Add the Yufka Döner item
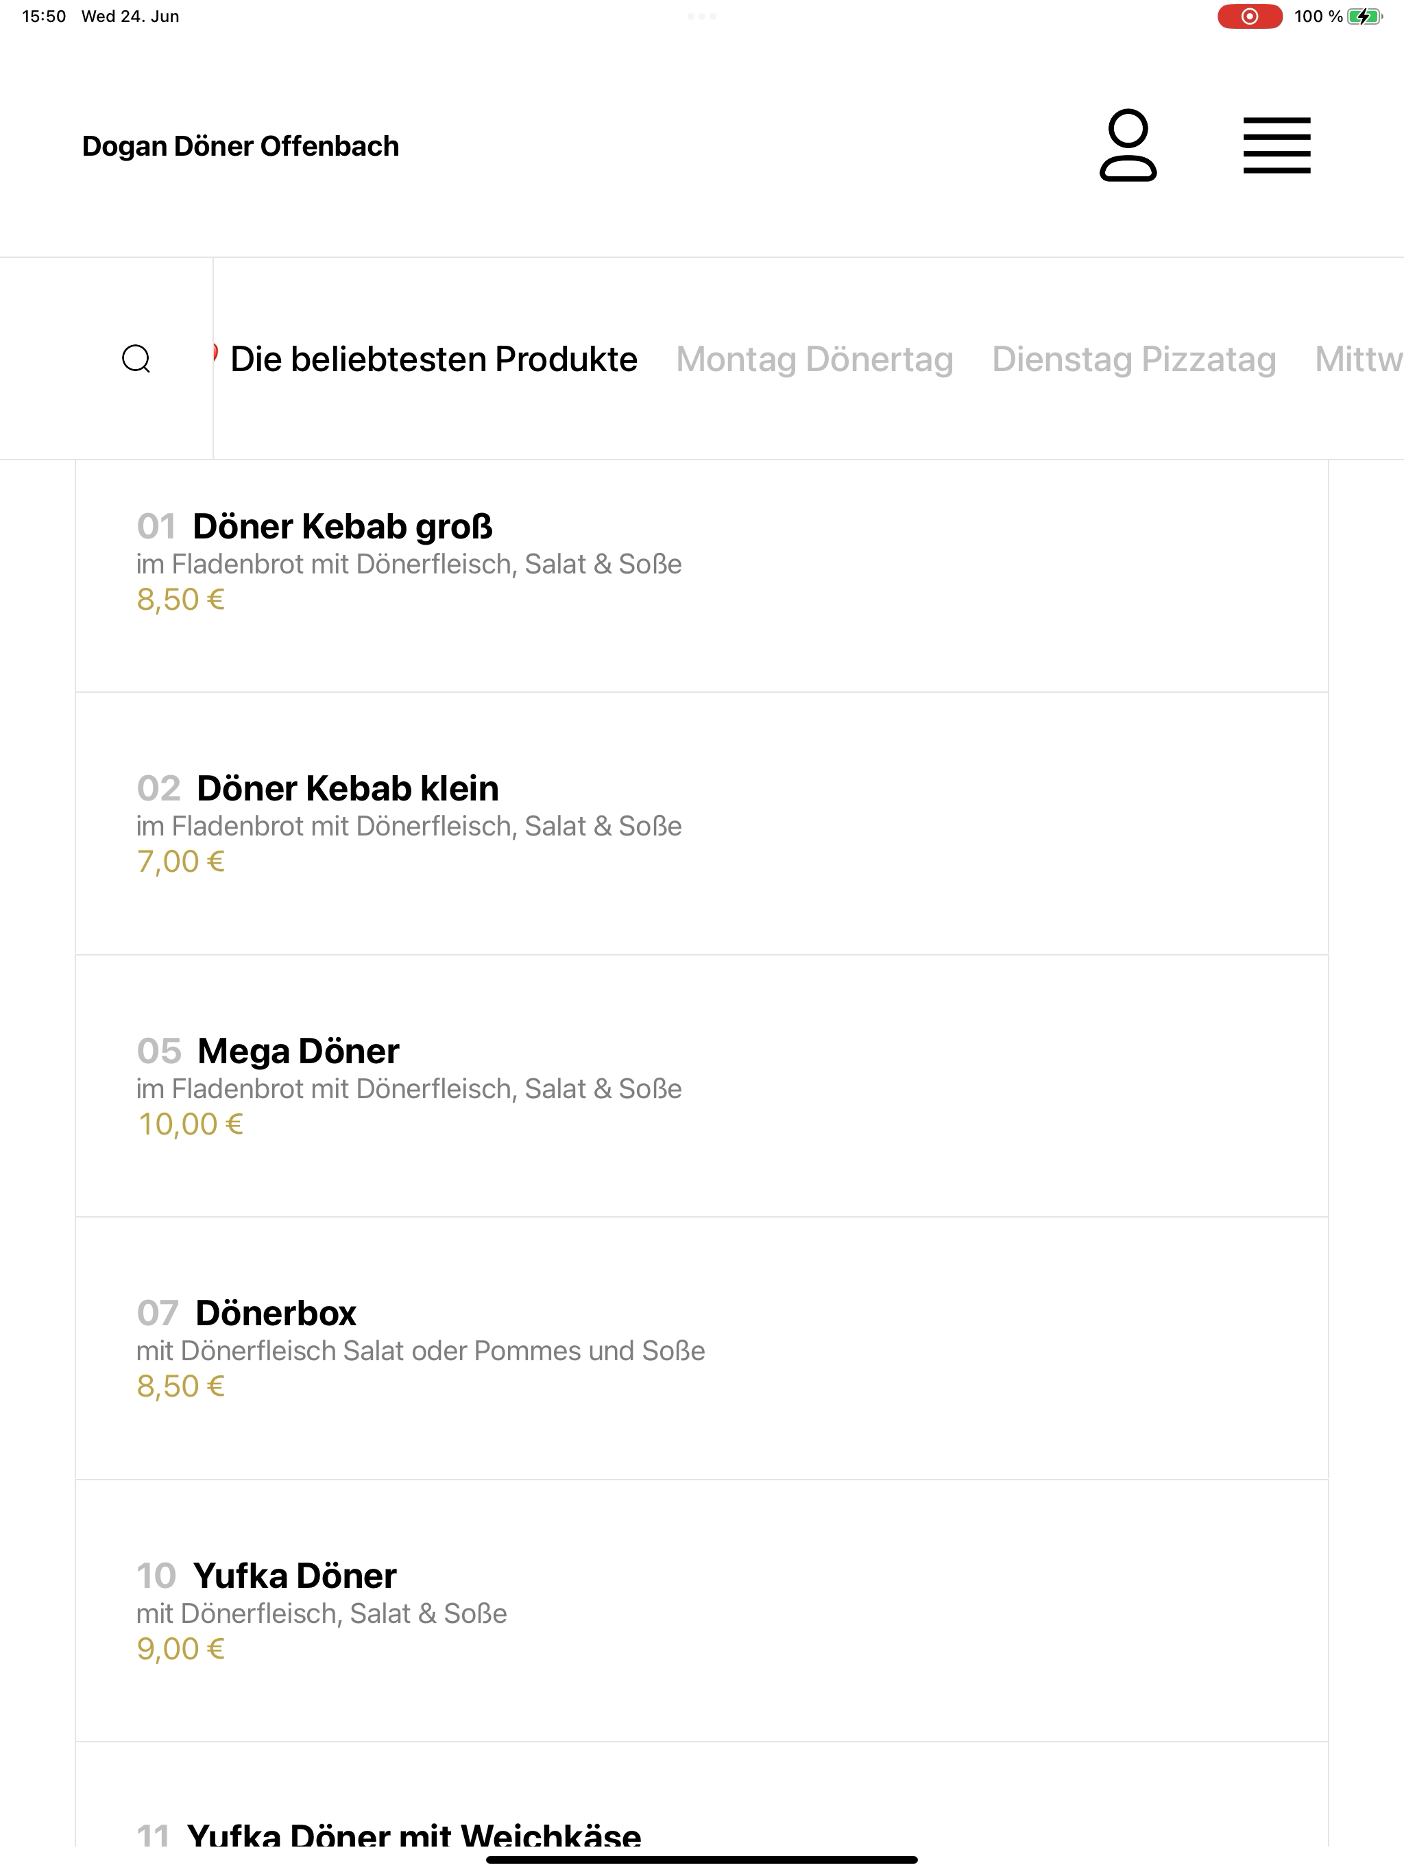 702,1611
